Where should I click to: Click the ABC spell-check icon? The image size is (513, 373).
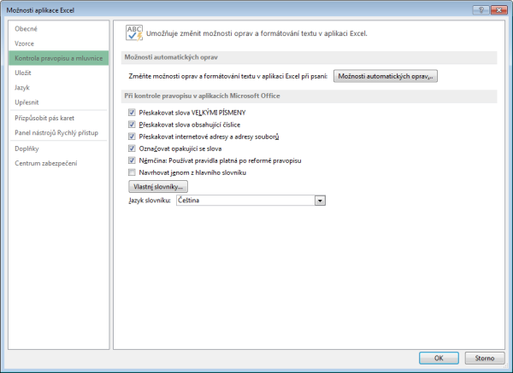[x=134, y=33]
